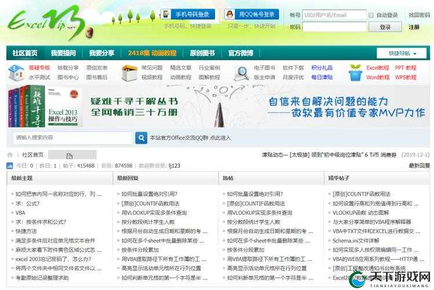Open the 视频教程 link
The width and height of the screenshot is (434, 290).
click(x=152, y=77)
